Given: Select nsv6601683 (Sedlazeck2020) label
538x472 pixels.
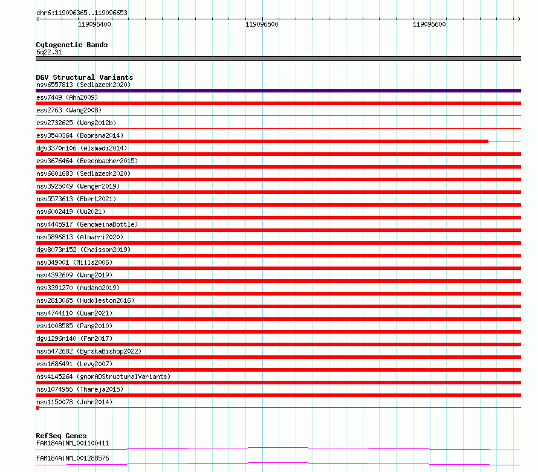Looking at the screenshot, I should (x=83, y=173).
